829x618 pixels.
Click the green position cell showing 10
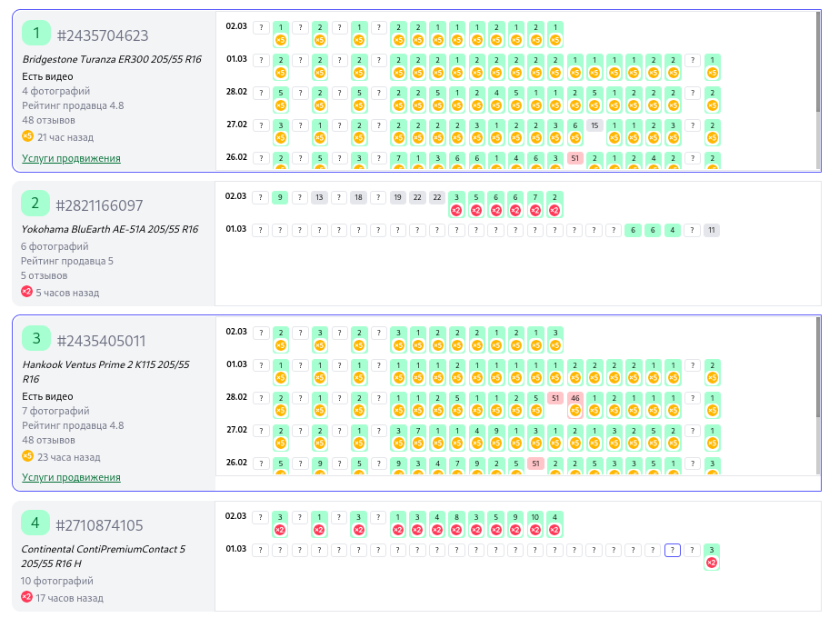click(x=534, y=517)
